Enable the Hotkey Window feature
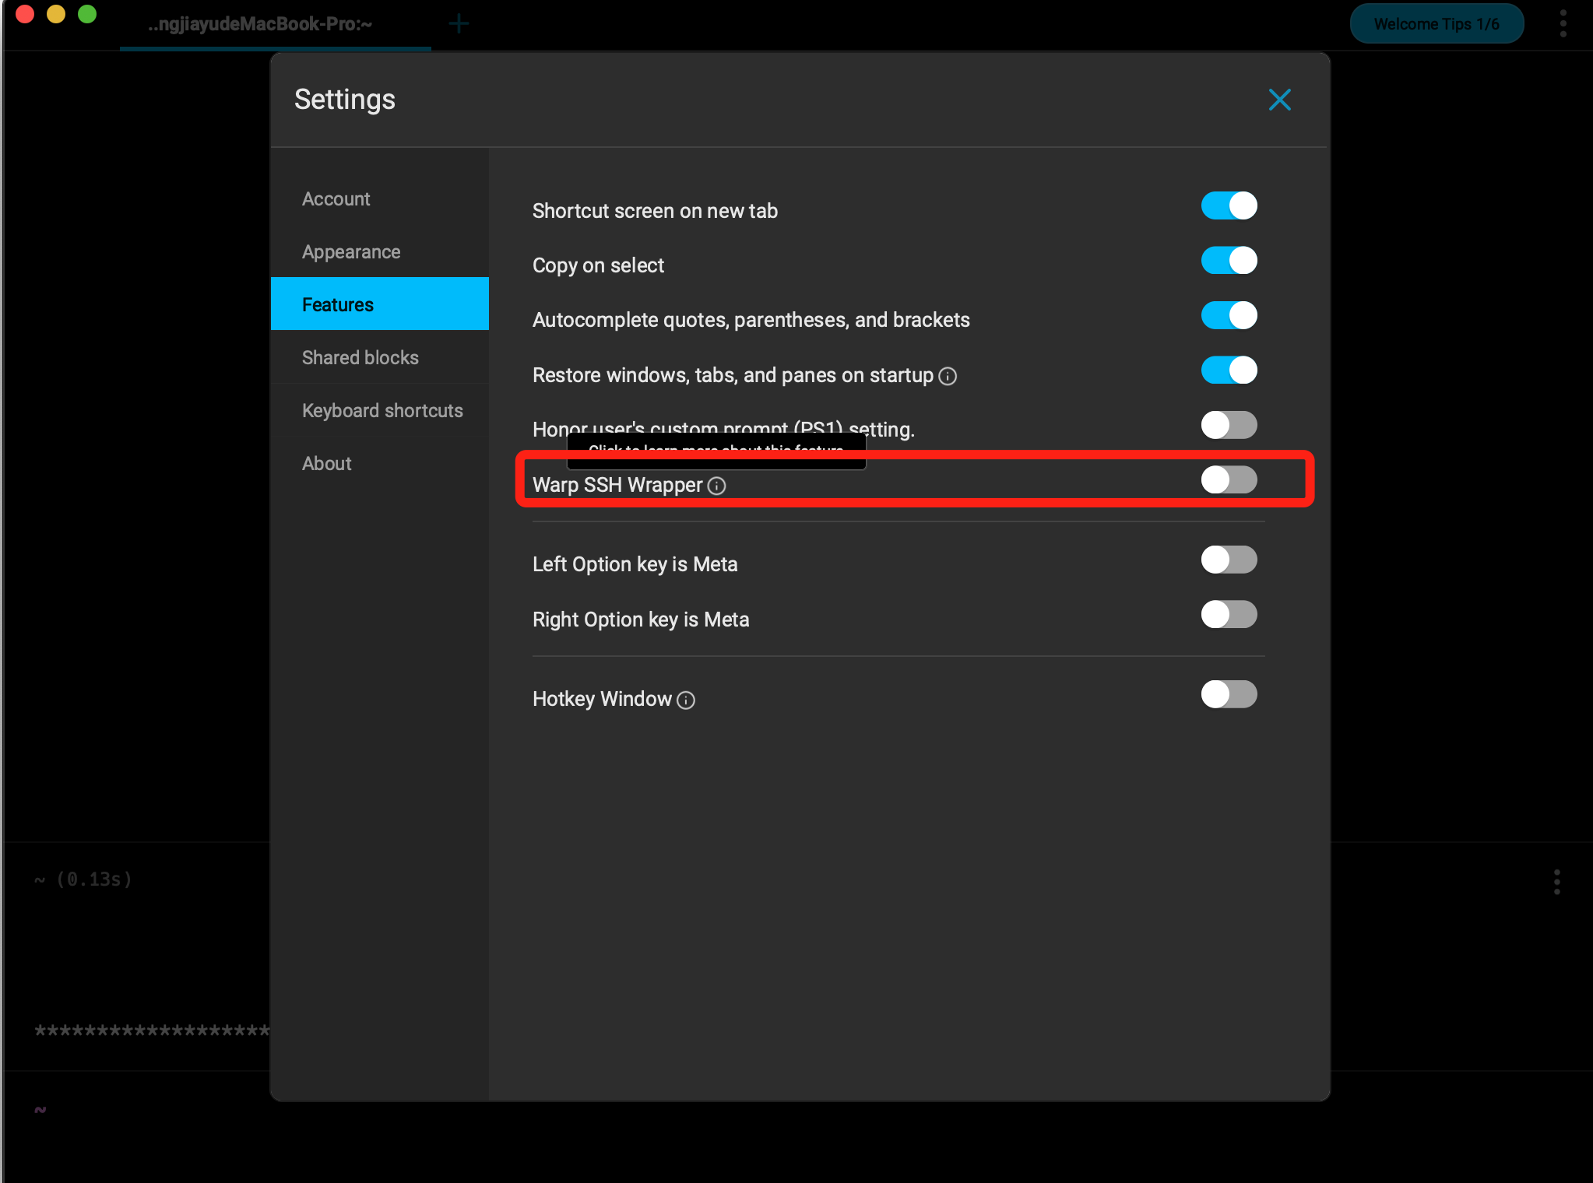The image size is (1593, 1183). (x=1229, y=694)
